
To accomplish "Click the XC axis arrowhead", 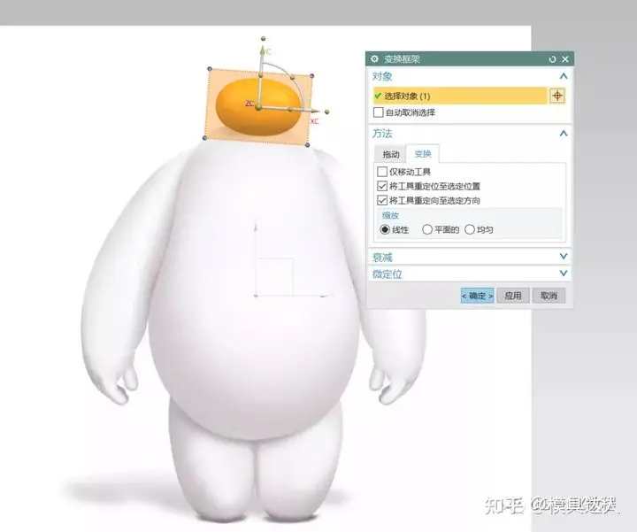I will tap(315, 111).
